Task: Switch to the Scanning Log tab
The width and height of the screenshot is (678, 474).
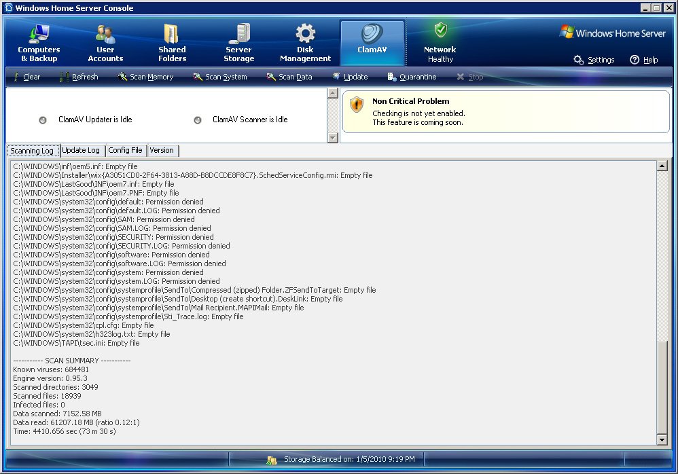Action: (x=33, y=150)
